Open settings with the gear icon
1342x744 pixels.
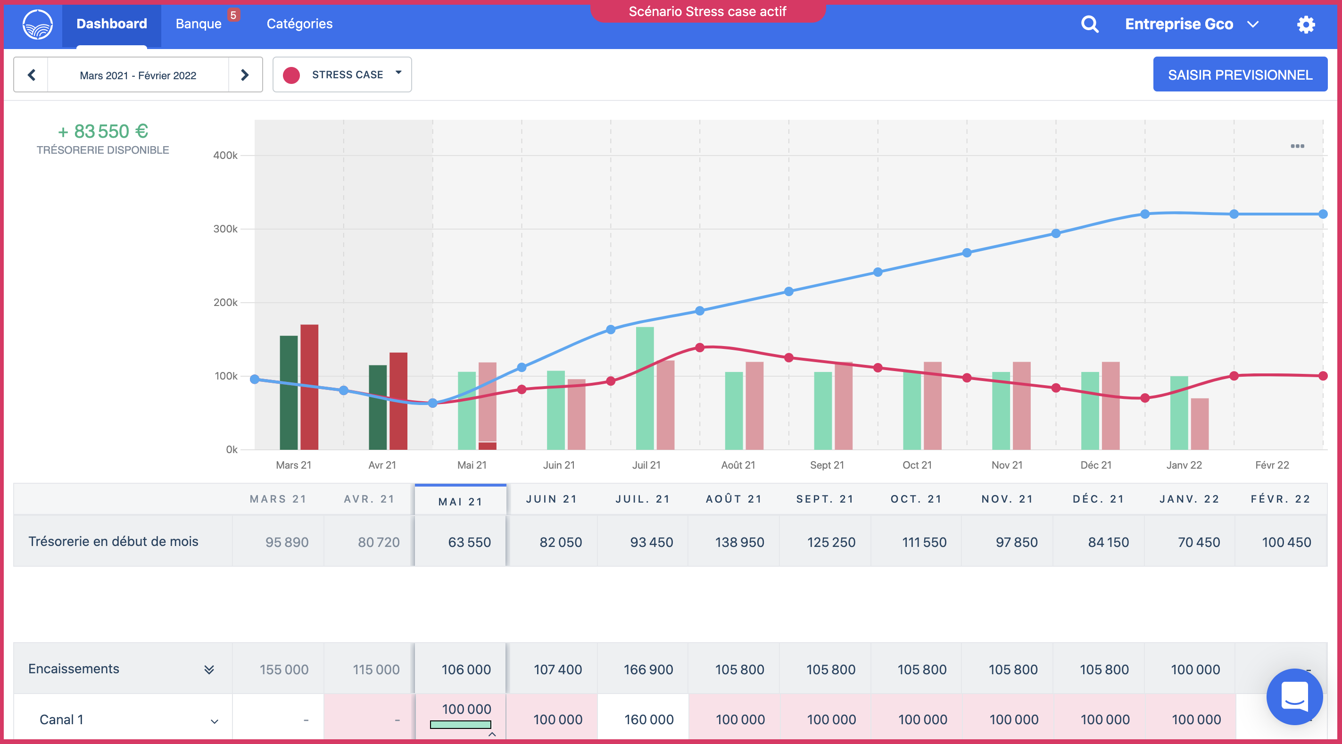1306,24
